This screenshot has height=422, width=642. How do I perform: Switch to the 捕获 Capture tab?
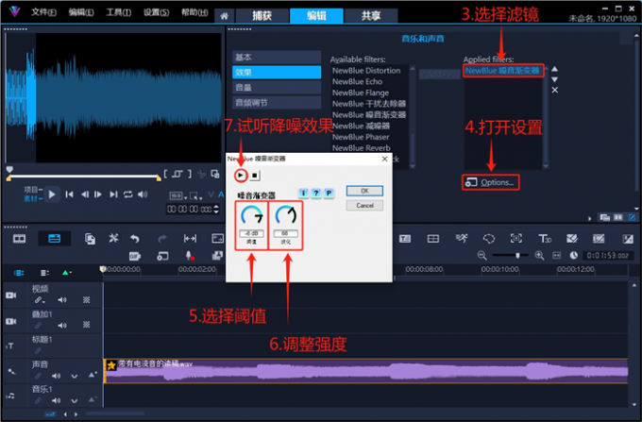pyautogui.click(x=262, y=16)
